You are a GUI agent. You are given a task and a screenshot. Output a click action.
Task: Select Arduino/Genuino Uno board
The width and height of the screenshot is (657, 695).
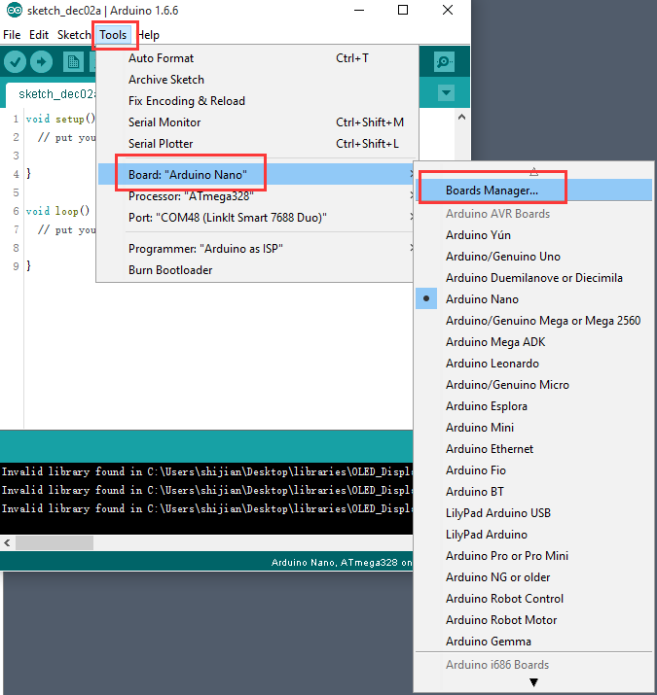(534, 257)
